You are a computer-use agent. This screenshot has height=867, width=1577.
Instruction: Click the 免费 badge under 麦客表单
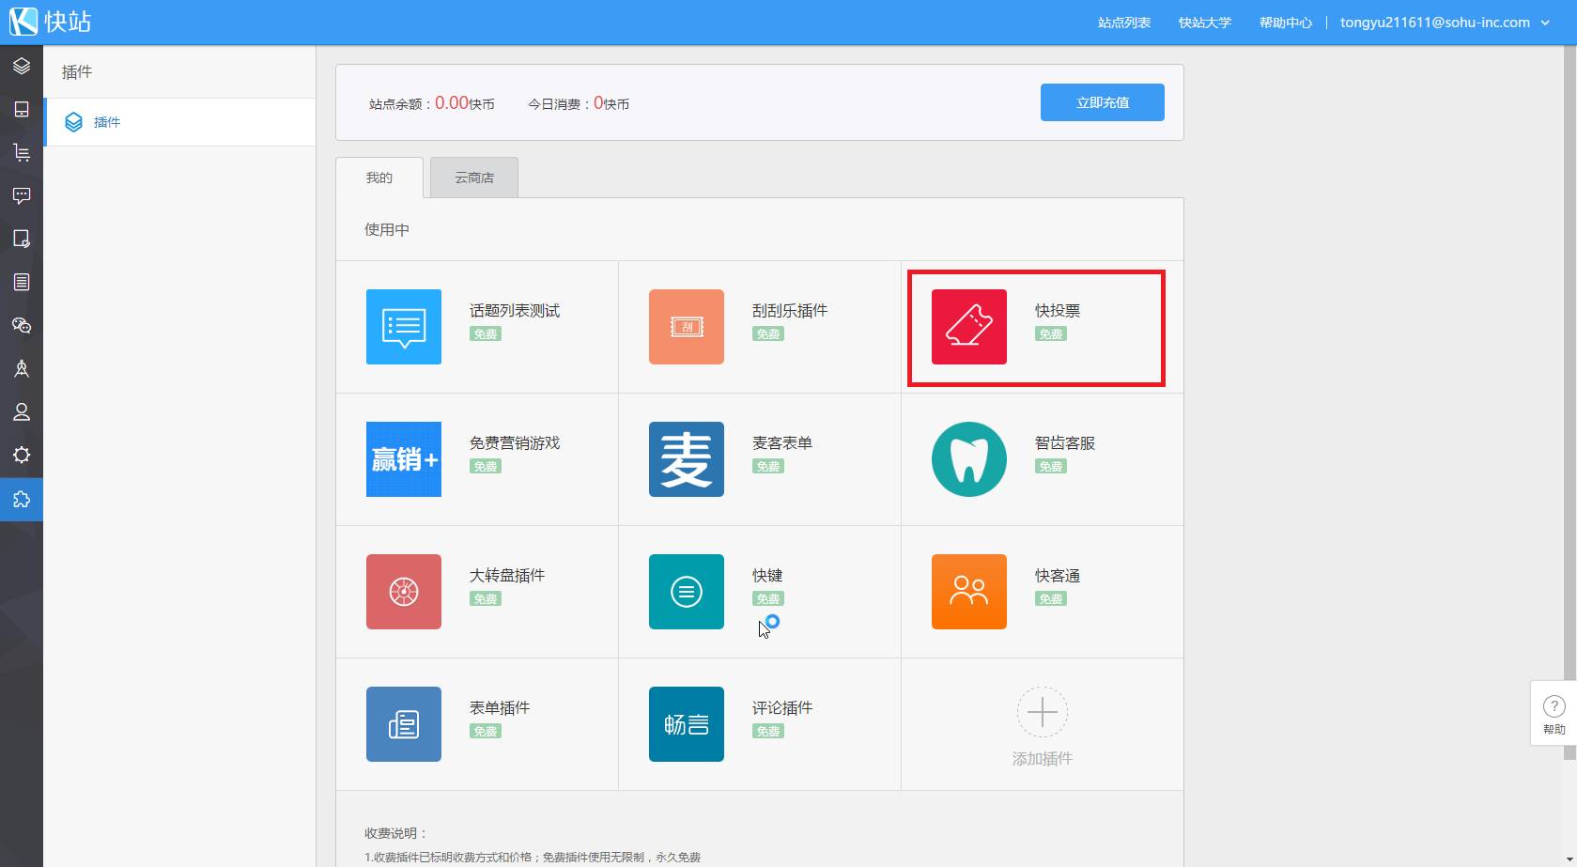pyautogui.click(x=768, y=467)
